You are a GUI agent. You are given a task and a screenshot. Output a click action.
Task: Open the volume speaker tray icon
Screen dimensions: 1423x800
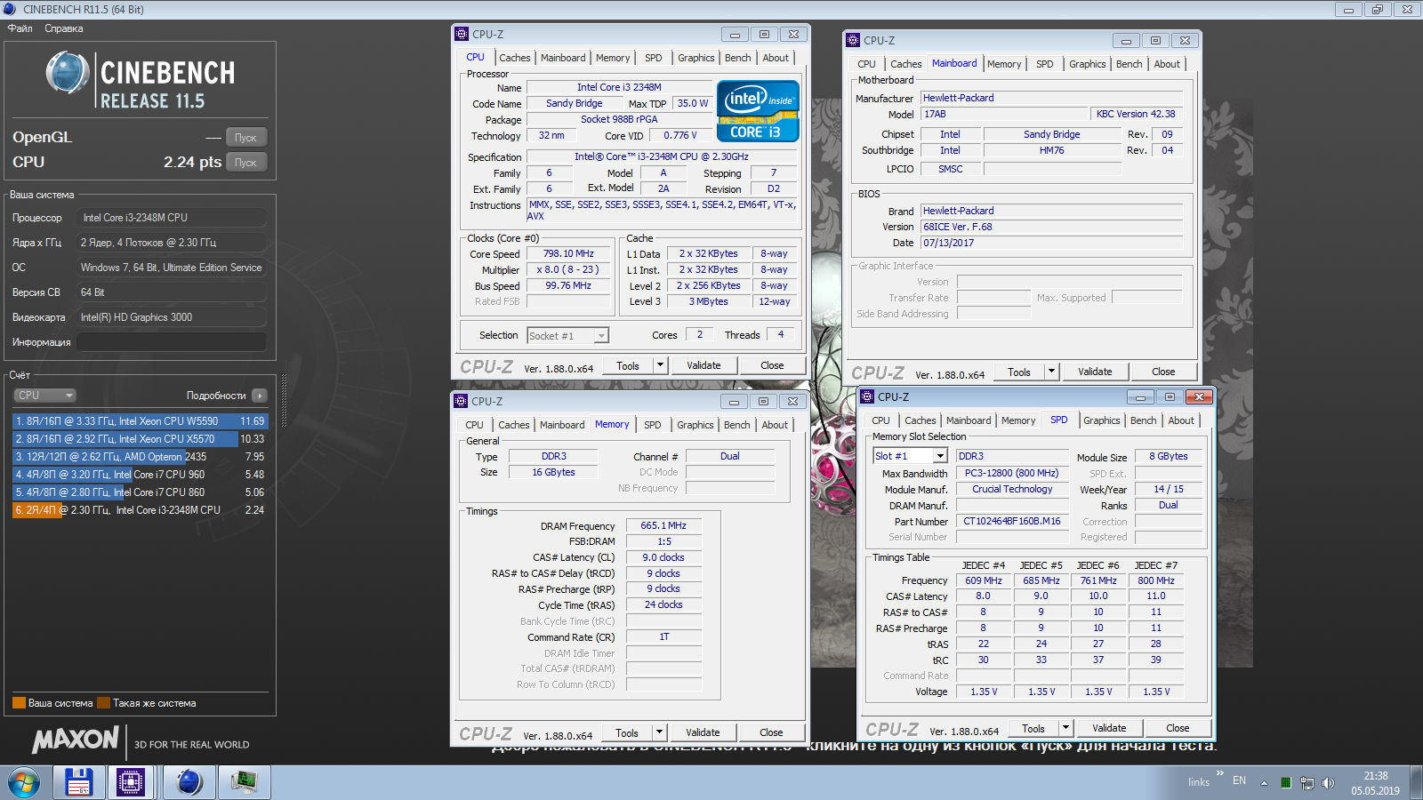(x=1328, y=783)
